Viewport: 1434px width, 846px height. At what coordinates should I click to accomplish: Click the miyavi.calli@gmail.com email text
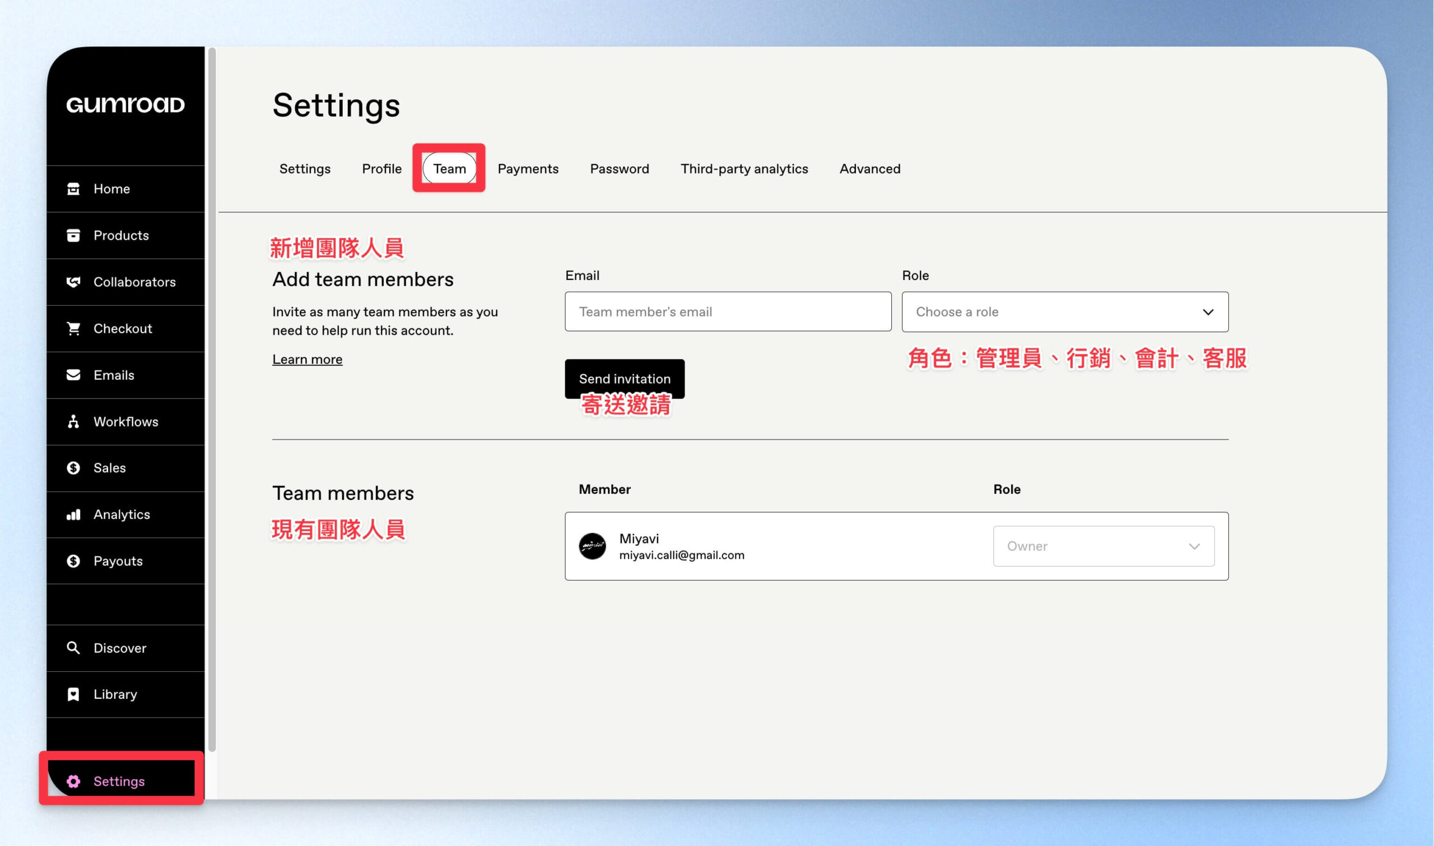pyautogui.click(x=682, y=555)
